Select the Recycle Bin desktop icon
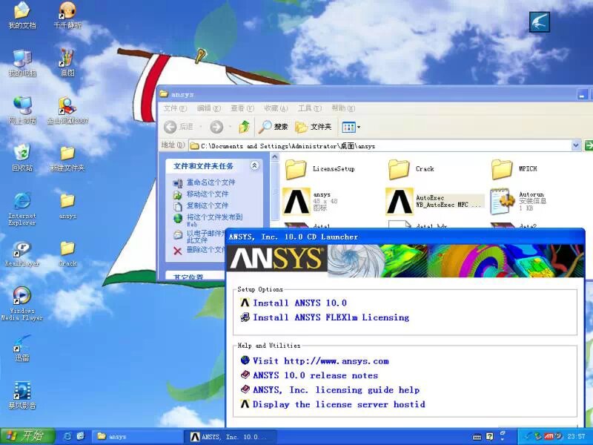The width and height of the screenshot is (593, 445). tap(22, 157)
